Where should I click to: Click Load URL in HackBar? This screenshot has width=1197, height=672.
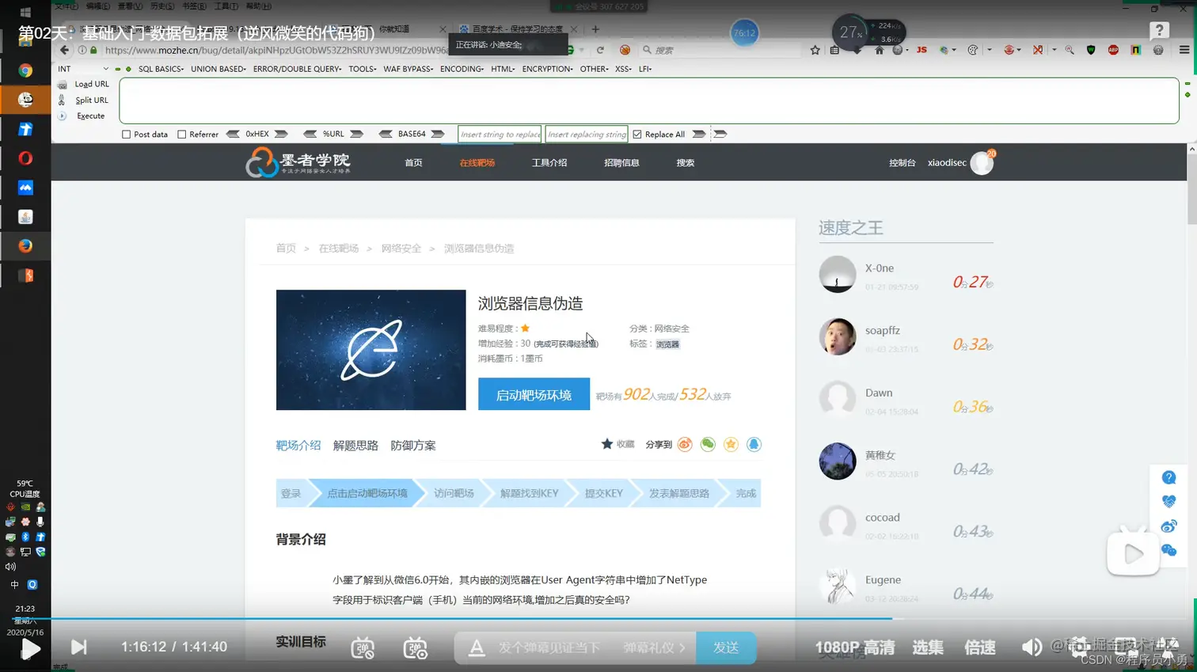coord(91,84)
